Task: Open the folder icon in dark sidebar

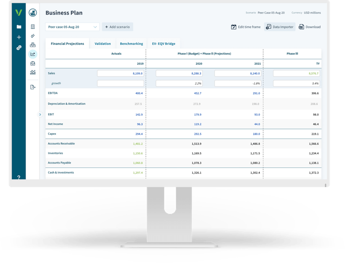Action: 19,27
